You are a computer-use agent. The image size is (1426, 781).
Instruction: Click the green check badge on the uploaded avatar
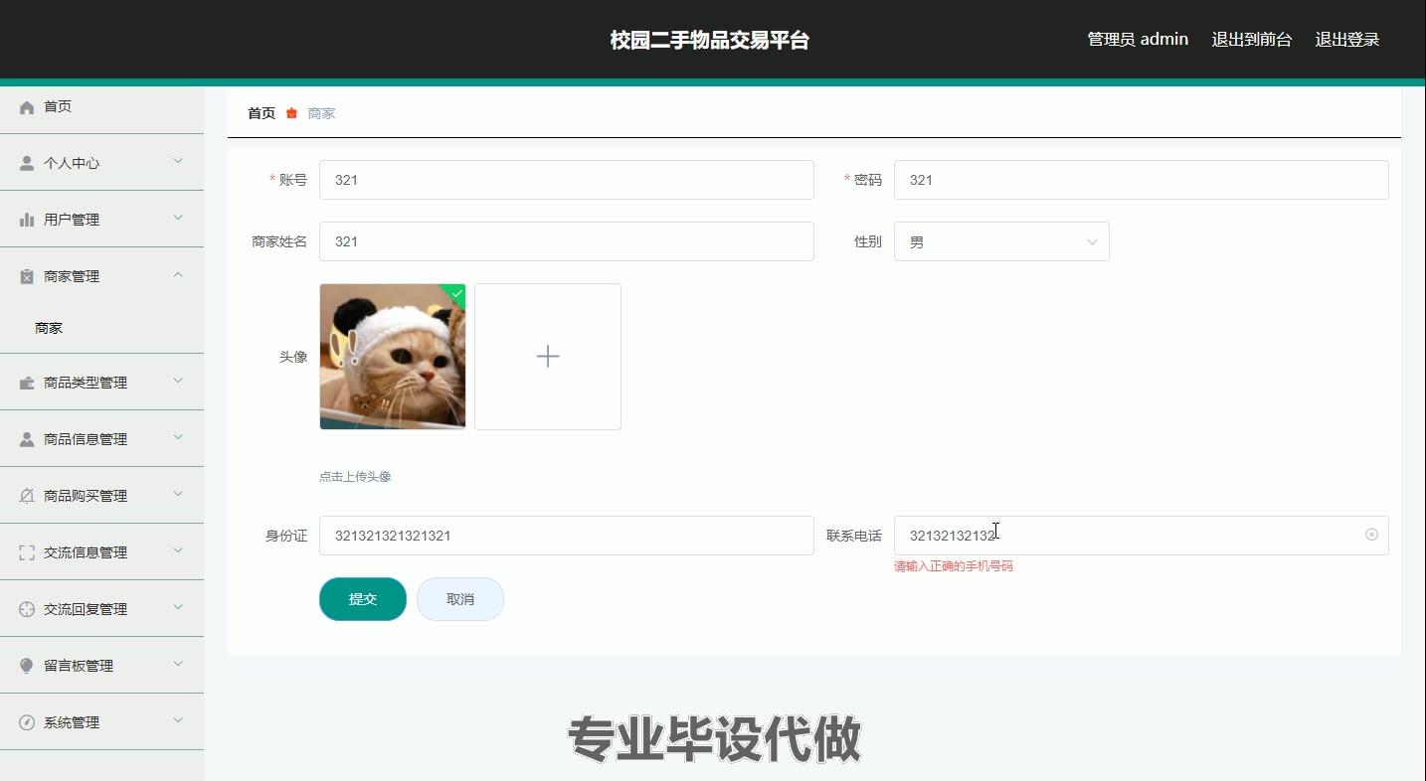pos(456,293)
